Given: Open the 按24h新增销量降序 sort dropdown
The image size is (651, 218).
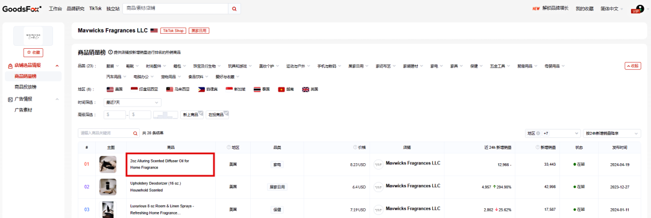Looking at the screenshot, I should [x=612, y=133].
